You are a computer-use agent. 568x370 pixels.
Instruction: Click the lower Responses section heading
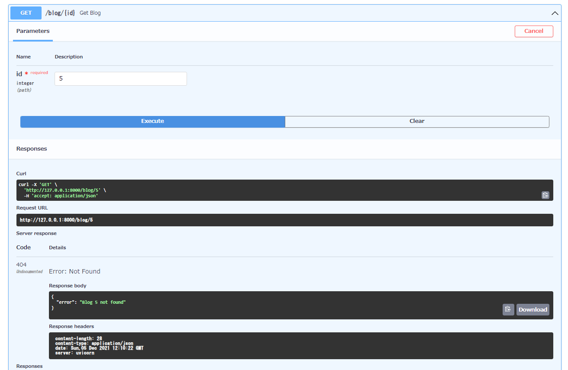(29, 366)
